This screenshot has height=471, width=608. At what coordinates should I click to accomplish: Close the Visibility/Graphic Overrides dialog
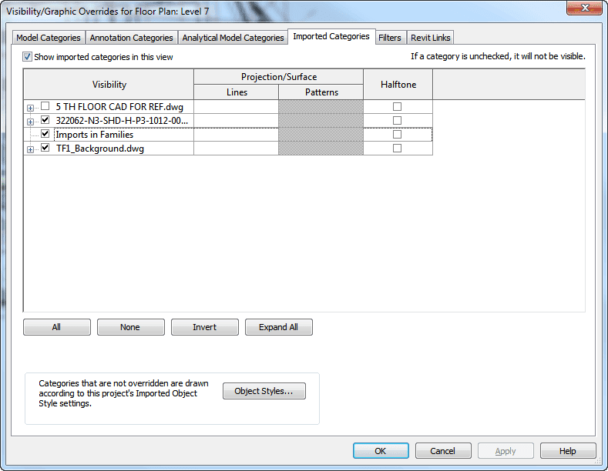(583, 10)
